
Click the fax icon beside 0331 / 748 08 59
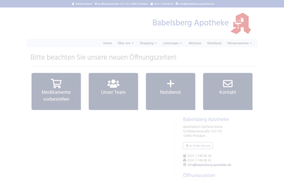pos(185,160)
